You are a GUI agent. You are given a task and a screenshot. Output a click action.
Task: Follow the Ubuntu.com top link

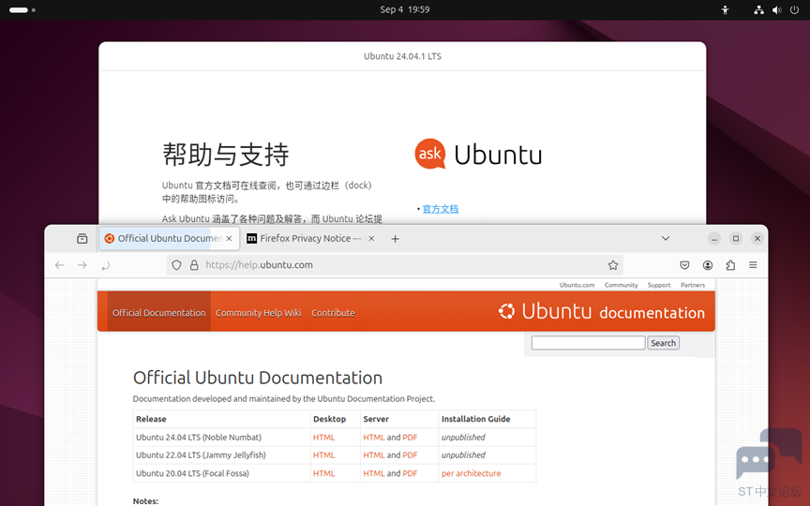(x=577, y=285)
